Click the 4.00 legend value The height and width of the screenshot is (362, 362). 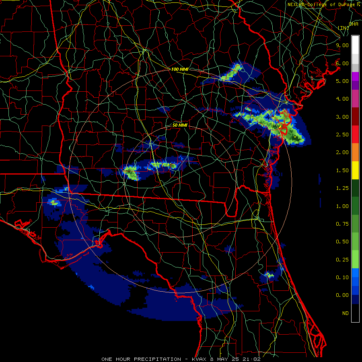pyautogui.click(x=342, y=99)
